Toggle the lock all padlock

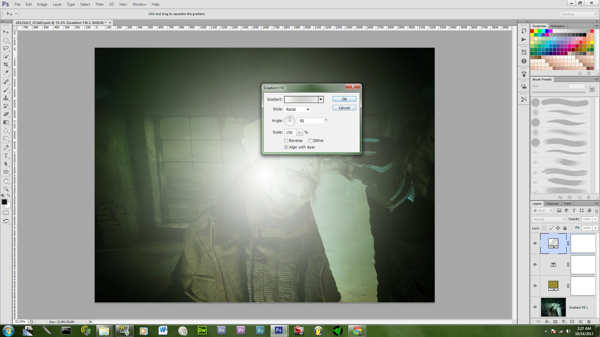(x=565, y=228)
